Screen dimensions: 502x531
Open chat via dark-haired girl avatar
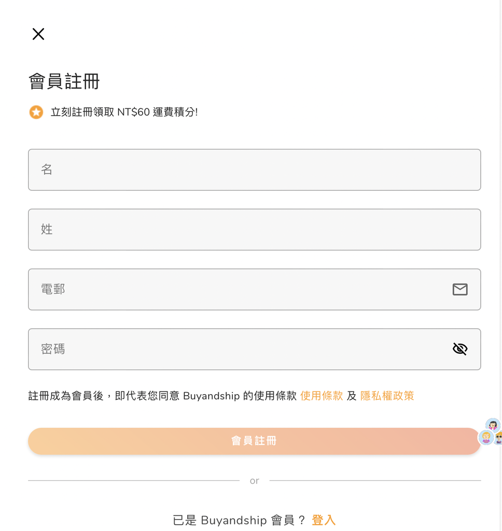coord(493,425)
